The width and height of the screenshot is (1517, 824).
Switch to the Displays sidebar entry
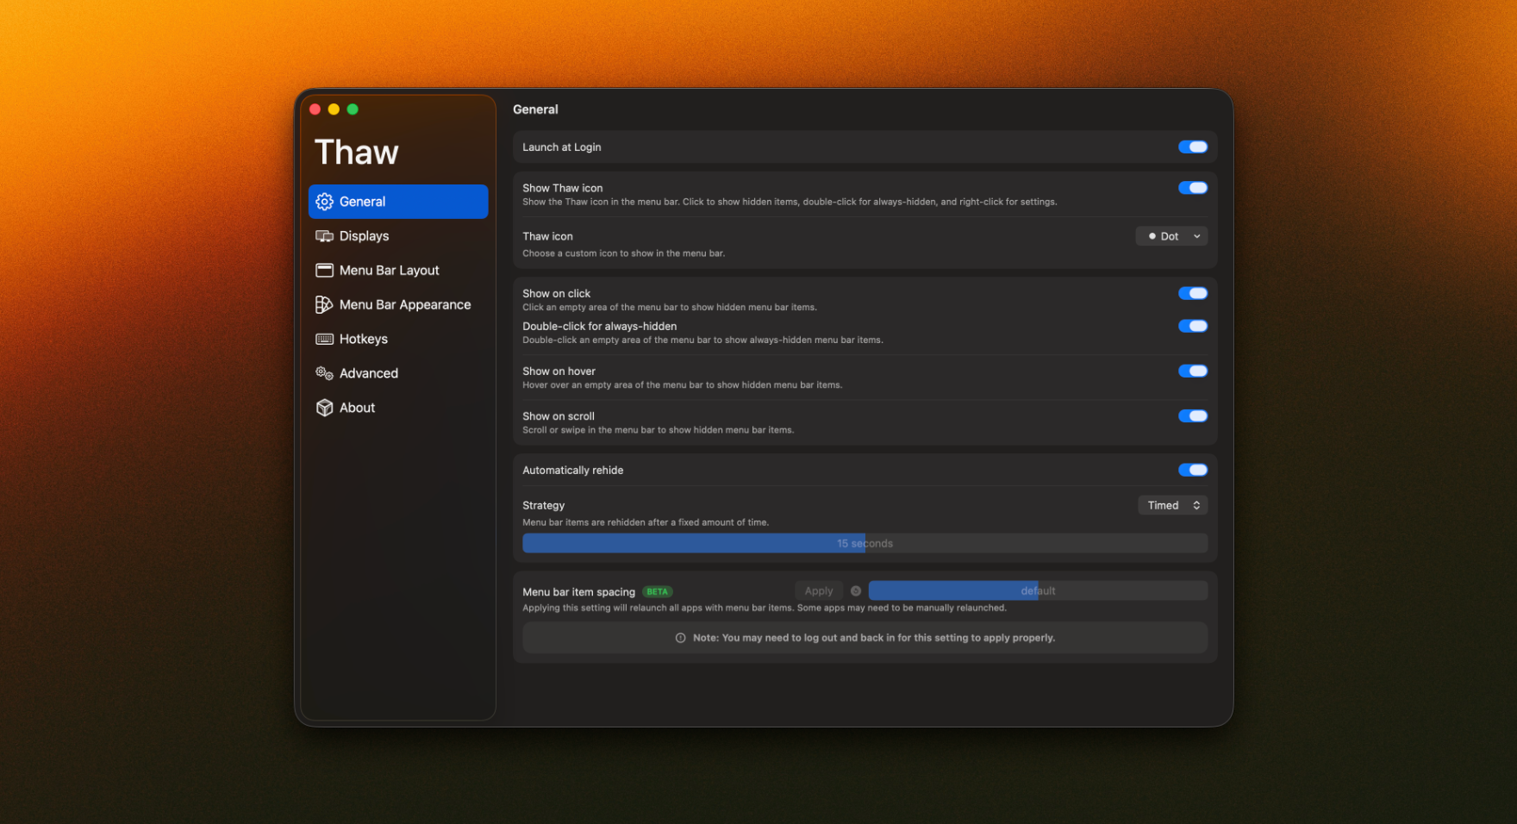pyautogui.click(x=364, y=235)
